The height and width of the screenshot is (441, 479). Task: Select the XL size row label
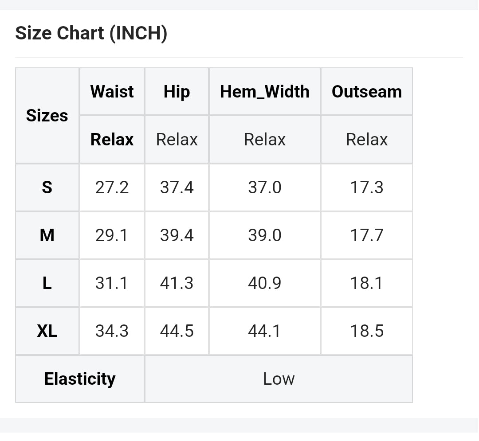coord(47,331)
